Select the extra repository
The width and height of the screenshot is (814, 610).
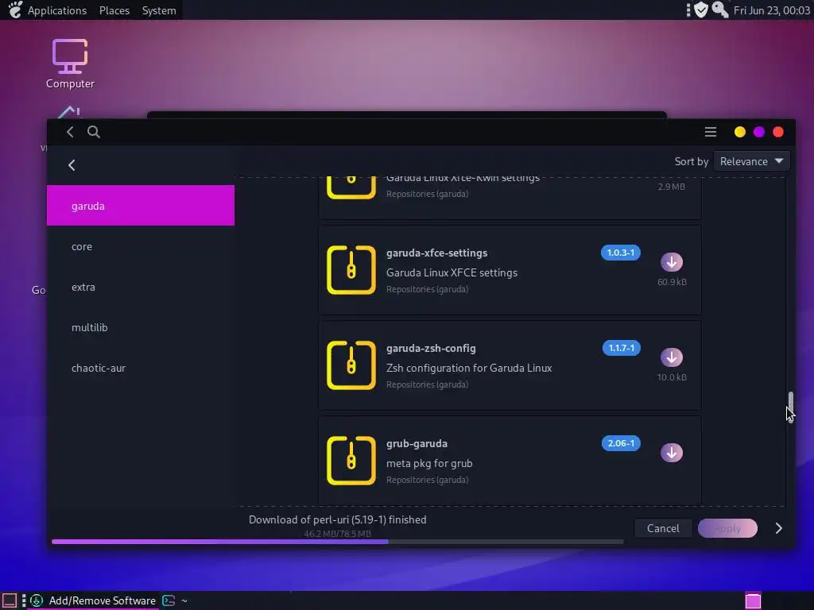[x=141, y=287]
